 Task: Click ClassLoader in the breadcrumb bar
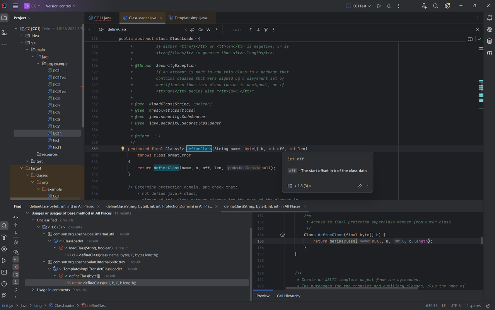(64, 305)
